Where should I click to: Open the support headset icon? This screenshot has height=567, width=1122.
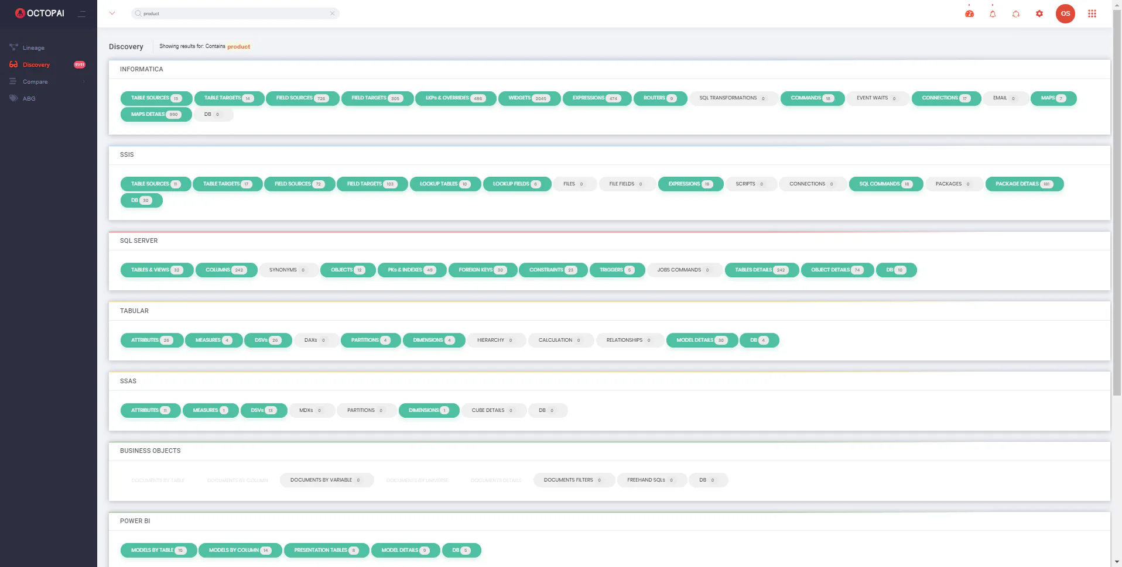point(1016,13)
